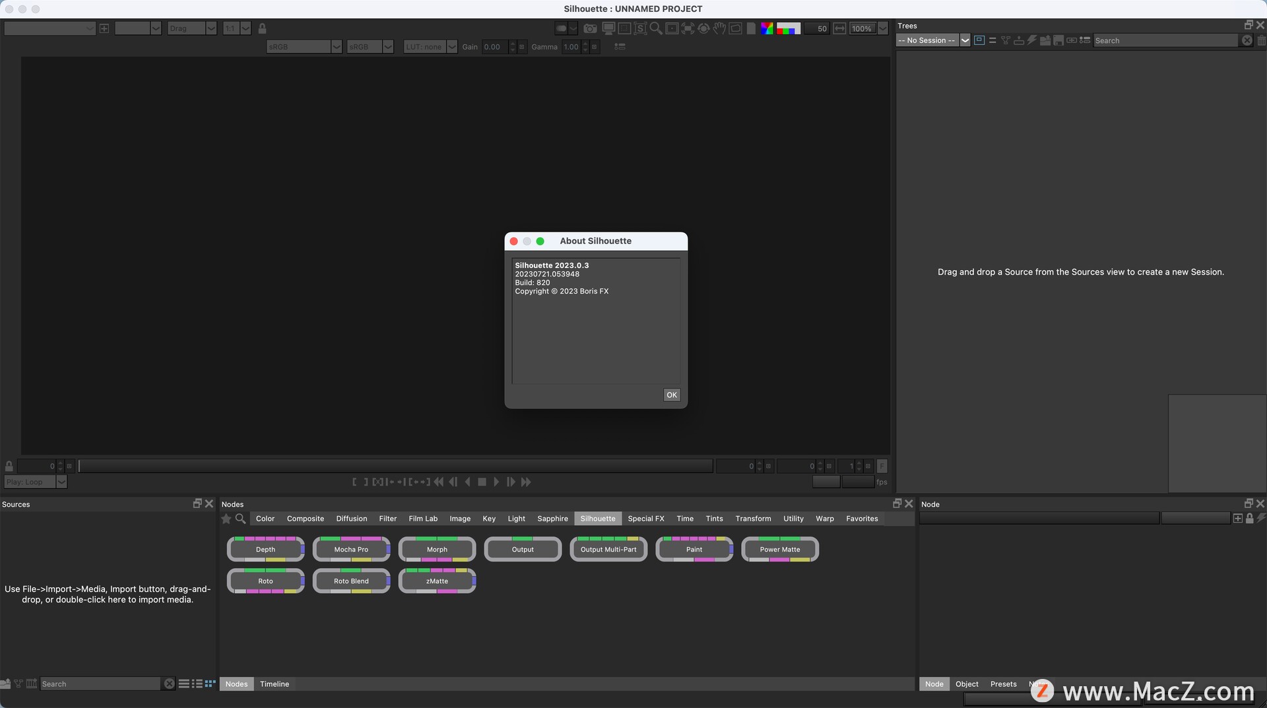Viewport: 1267px width, 708px height.
Task: Toggle the F button beside the timeline
Action: pos(882,466)
